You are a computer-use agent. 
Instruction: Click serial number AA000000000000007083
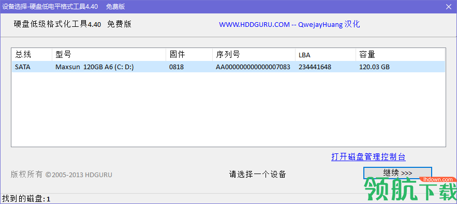[253, 67]
